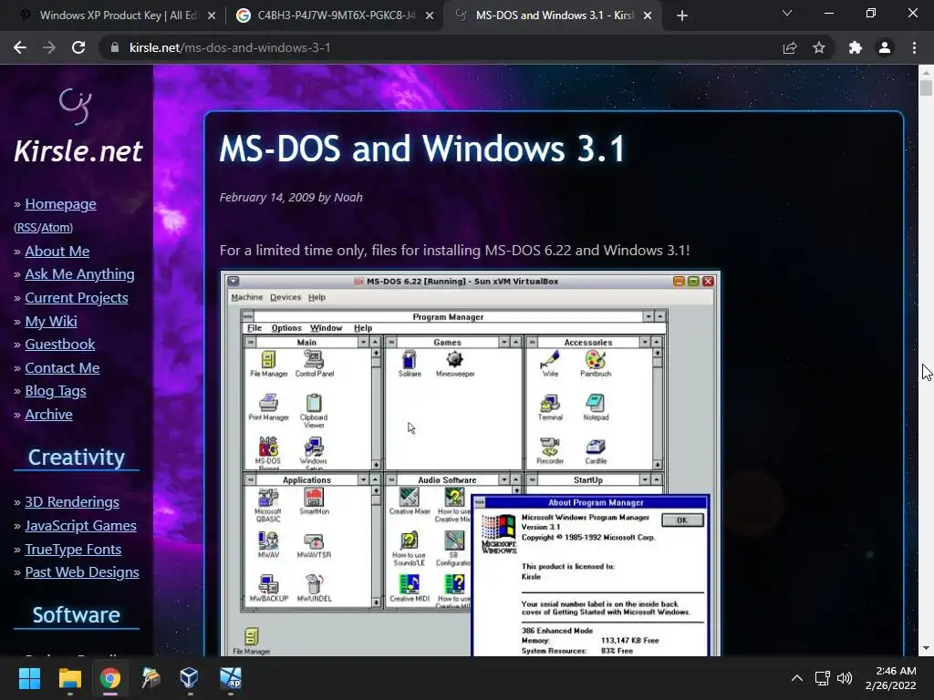Open the tab search chevron

tap(787, 13)
